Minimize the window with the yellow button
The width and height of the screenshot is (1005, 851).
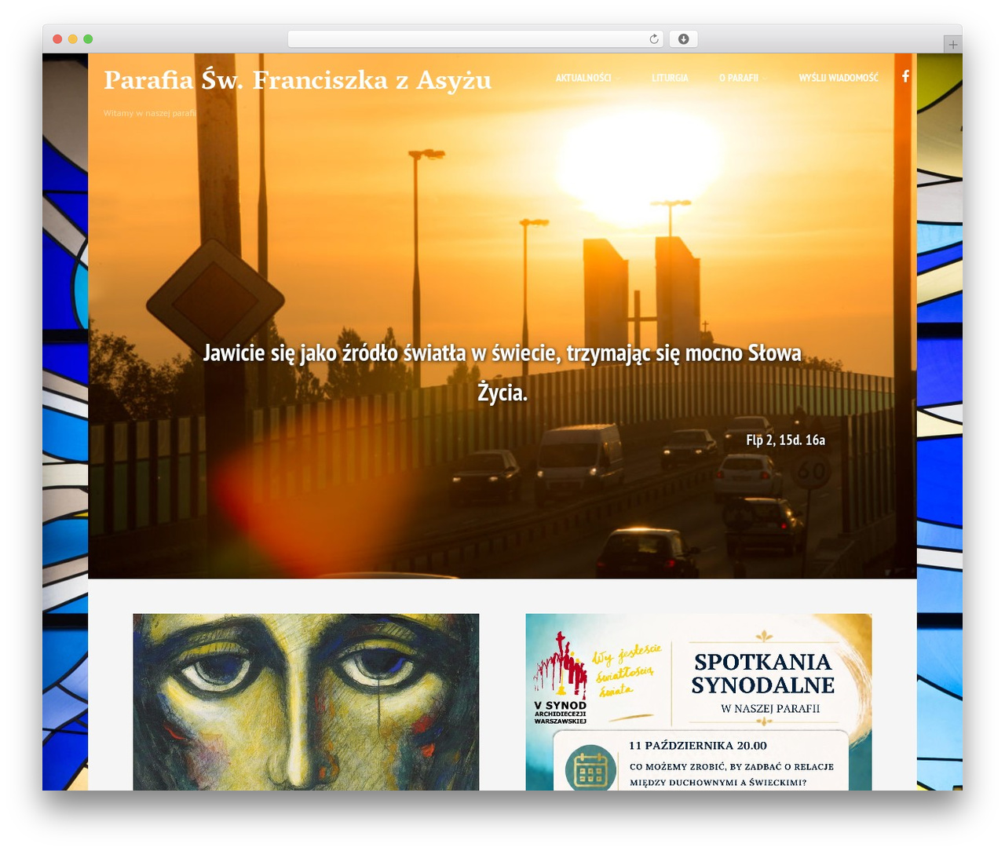73,39
